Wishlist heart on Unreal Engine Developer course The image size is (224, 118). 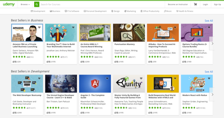click(x=73, y=78)
